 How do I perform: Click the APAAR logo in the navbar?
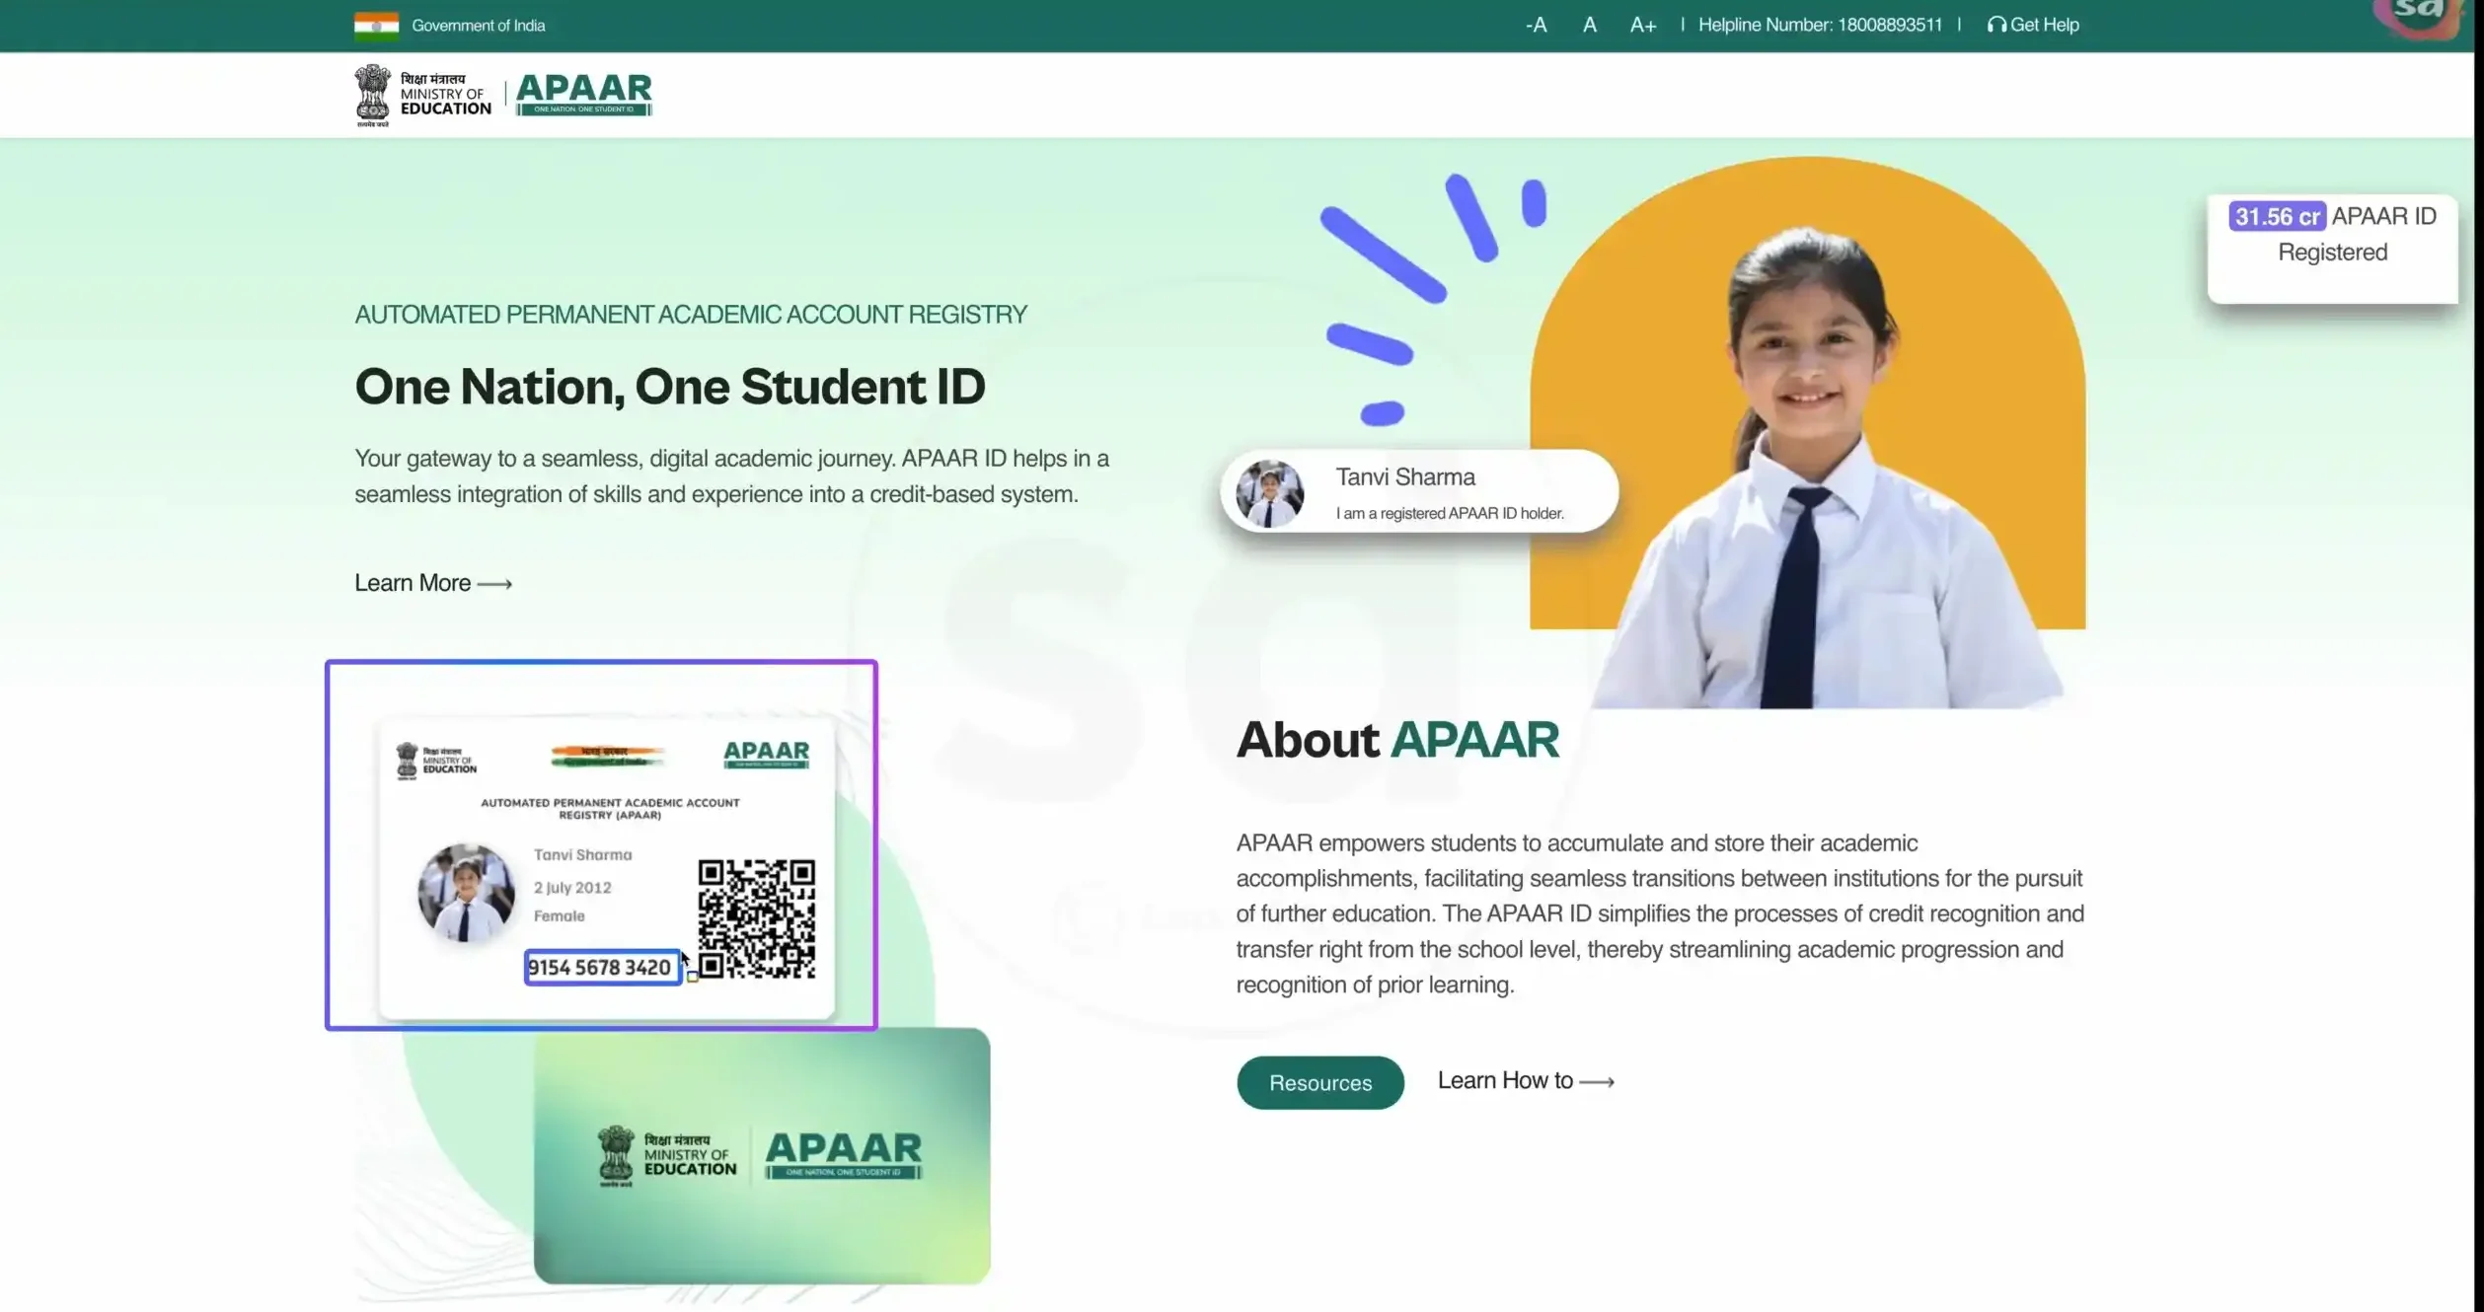tap(584, 93)
